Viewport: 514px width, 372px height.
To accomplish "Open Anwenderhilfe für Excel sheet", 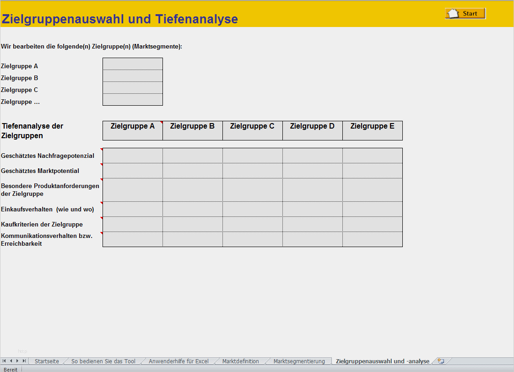I will pos(178,361).
